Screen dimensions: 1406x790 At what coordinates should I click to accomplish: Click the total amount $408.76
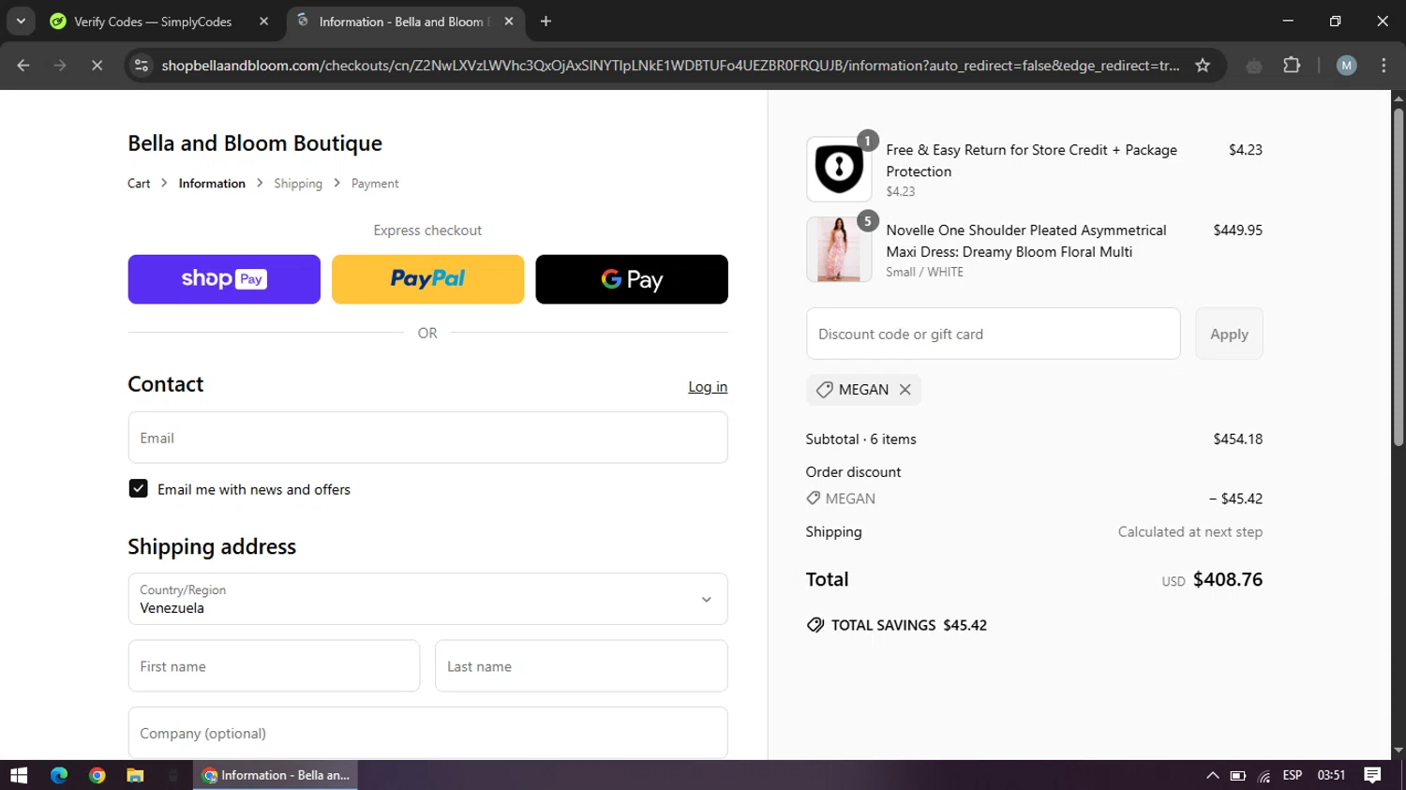coord(1227,579)
